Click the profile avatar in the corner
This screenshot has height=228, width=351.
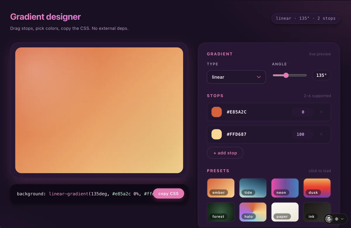pyautogui.click(x=329, y=219)
